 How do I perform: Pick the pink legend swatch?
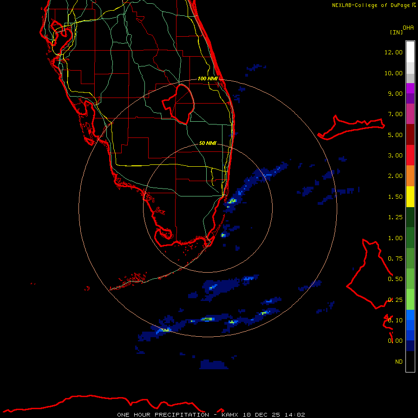(x=410, y=114)
